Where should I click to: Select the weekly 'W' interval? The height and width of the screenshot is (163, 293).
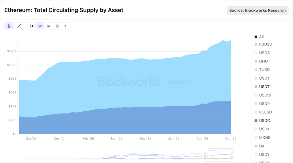40,26
